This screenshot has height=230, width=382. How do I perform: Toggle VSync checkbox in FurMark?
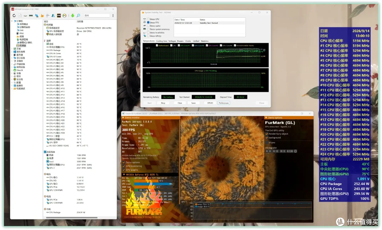[267, 143]
